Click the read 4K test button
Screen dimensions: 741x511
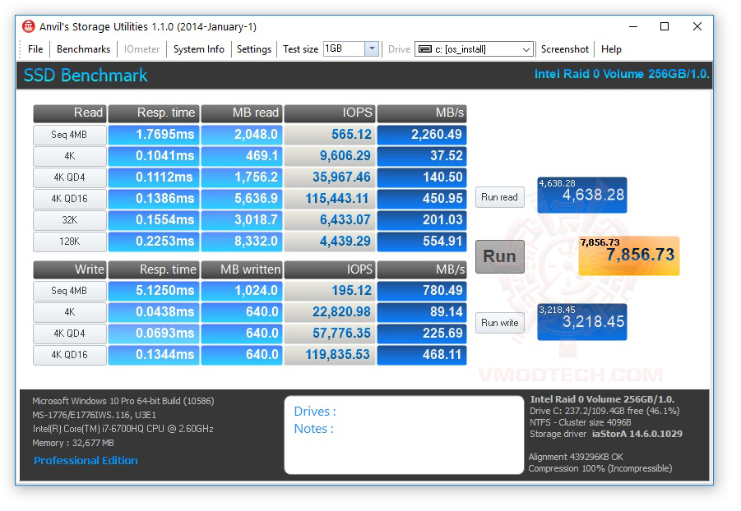69,156
